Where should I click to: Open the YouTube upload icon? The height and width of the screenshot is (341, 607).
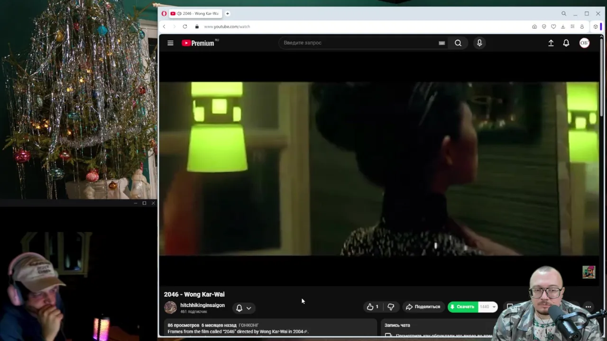click(x=551, y=43)
